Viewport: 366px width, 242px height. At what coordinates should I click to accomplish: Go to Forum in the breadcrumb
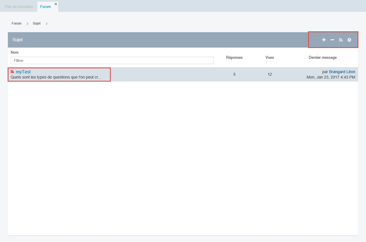pos(16,23)
